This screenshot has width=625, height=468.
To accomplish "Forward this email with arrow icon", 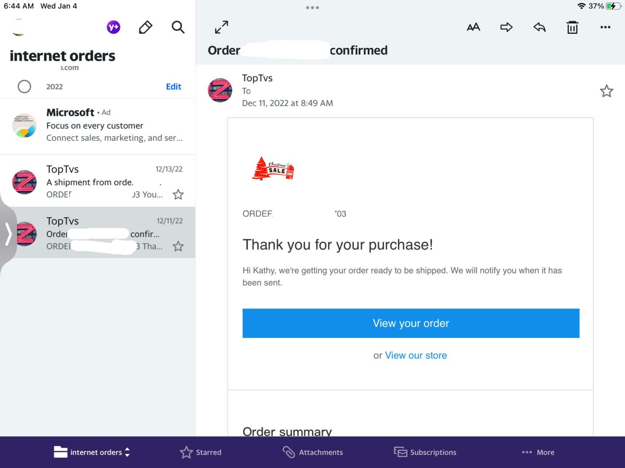I will 506,28.
